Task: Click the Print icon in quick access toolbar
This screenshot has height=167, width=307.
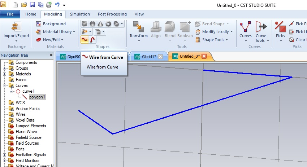Action: click(49, 5)
